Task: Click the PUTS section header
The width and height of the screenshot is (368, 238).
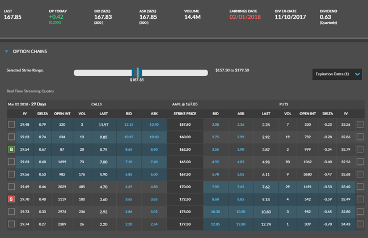Action: [x=284, y=104]
